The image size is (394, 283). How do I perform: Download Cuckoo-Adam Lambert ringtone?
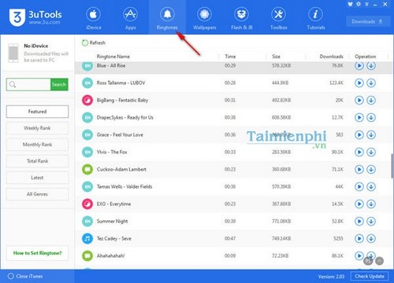coord(371,170)
